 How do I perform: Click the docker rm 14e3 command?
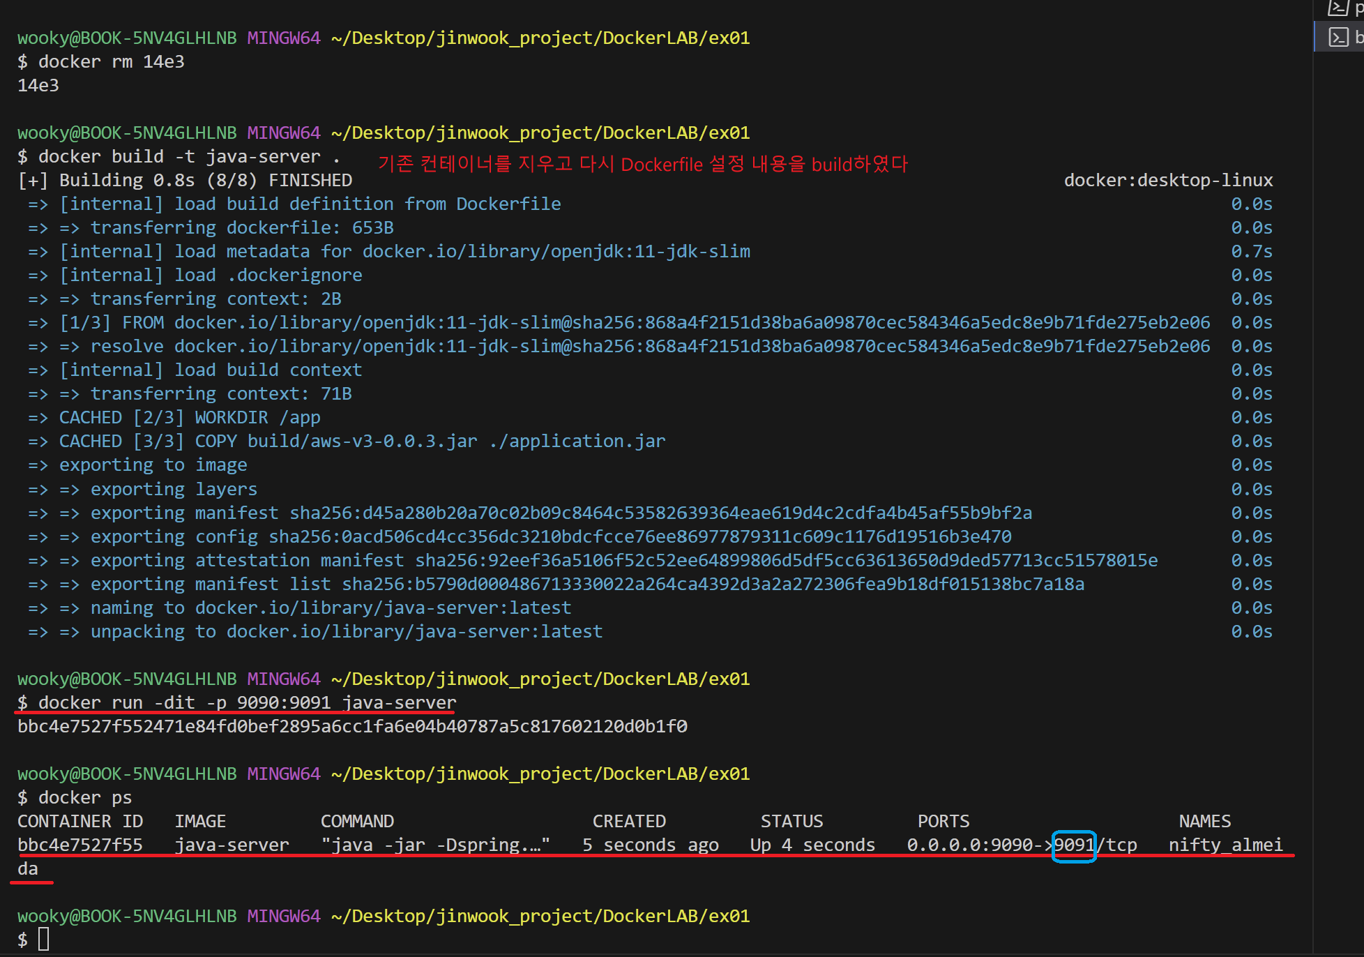[x=112, y=61]
